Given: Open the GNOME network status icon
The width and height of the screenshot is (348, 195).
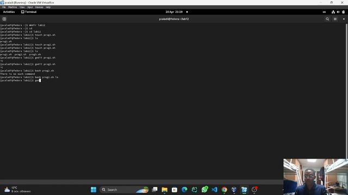Looking at the screenshot, I should click(x=333, y=12).
